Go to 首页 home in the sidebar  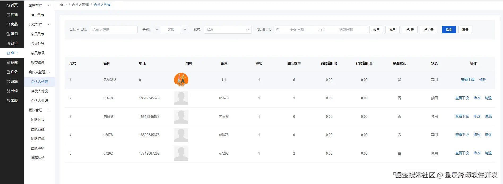click(12, 5)
